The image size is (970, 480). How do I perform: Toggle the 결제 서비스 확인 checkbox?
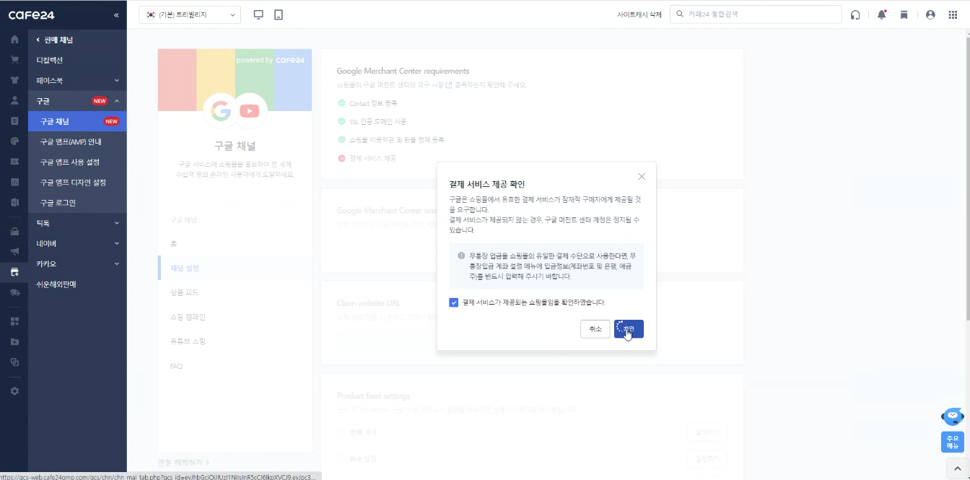tap(453, 302)
